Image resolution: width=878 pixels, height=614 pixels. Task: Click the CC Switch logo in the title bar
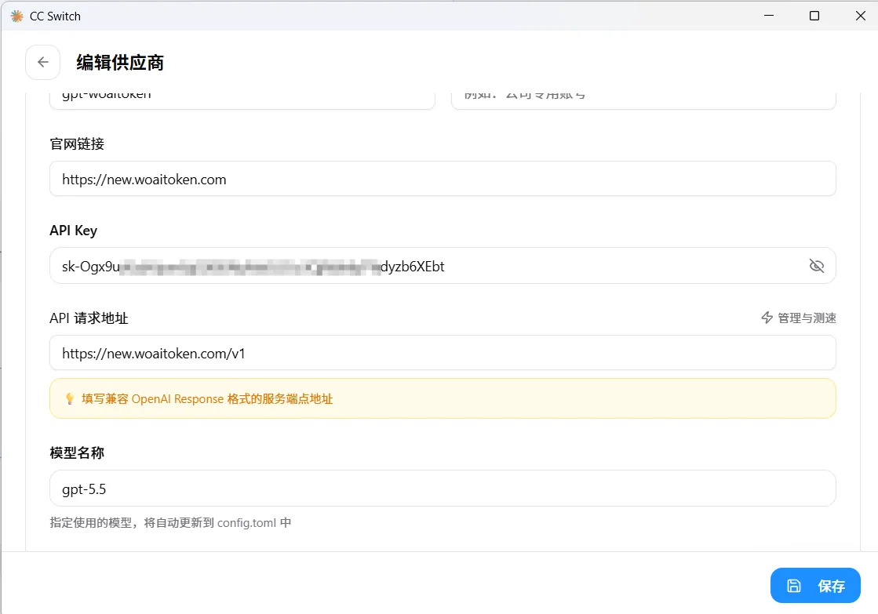pyautogui.click(x=16, y=16)
